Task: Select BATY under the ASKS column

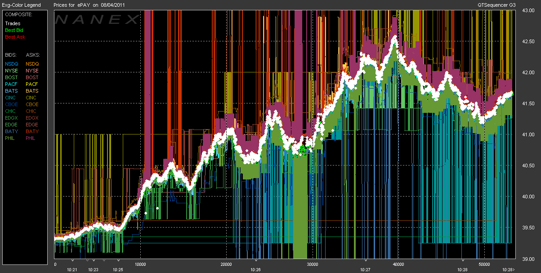Action: 32,131
